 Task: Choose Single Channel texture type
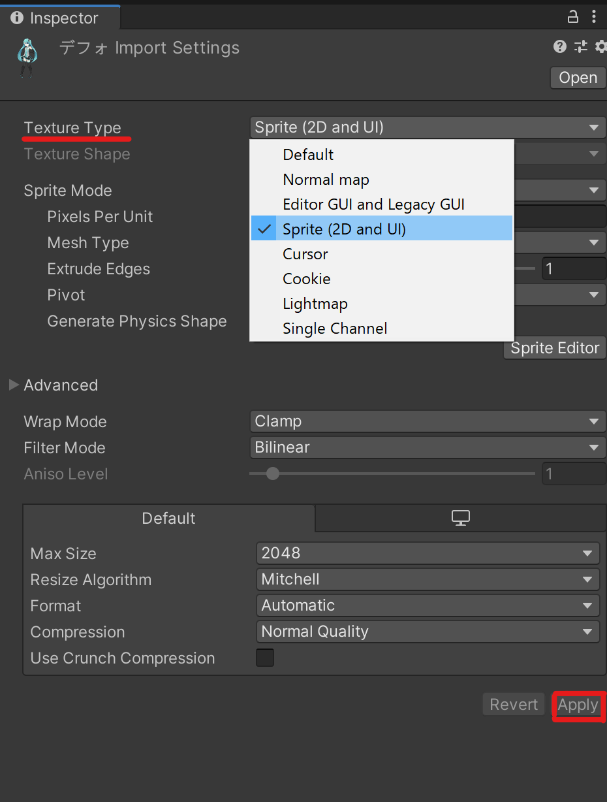[x=382, y=329]
